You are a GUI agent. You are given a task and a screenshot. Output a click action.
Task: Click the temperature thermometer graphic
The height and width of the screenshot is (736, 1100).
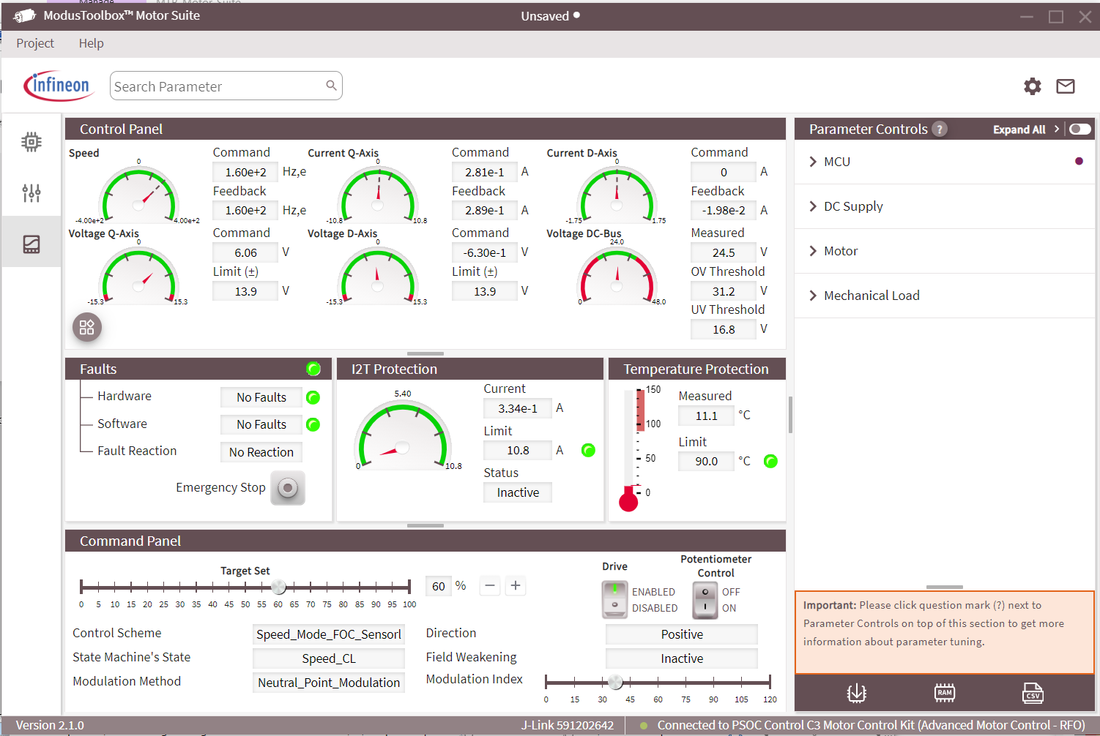coord(631,449)
